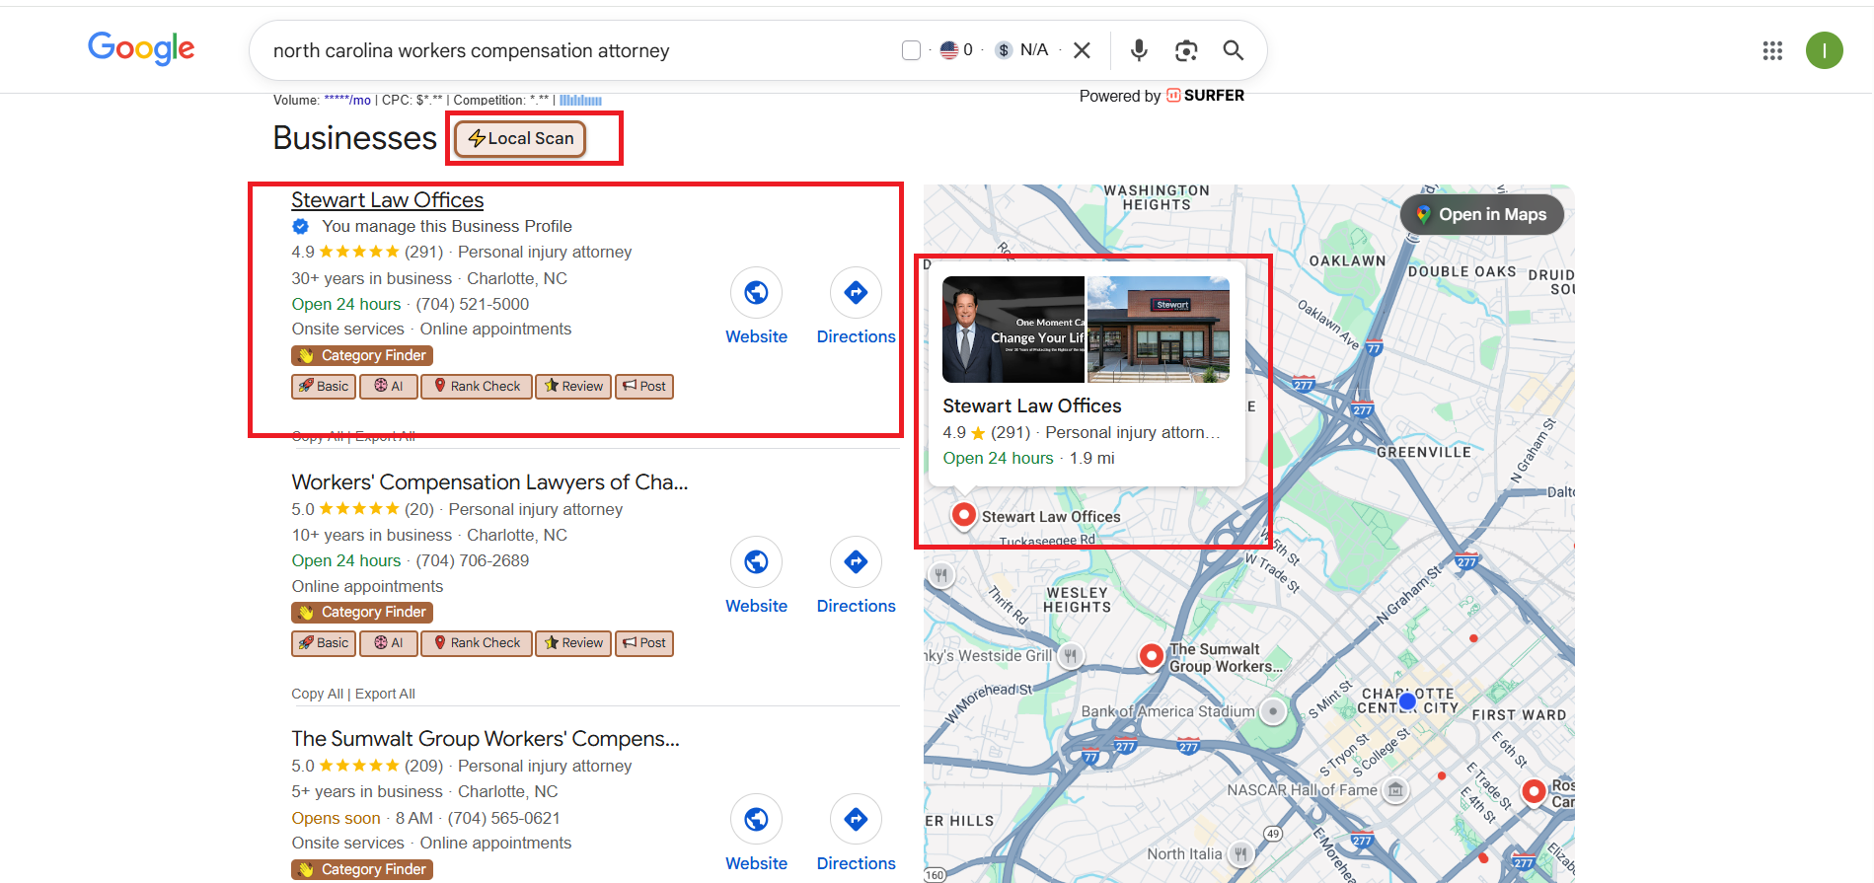Click phone number (704) 521-5000
The height and width of the screenshot is (883, 1874).
point(472,304)
